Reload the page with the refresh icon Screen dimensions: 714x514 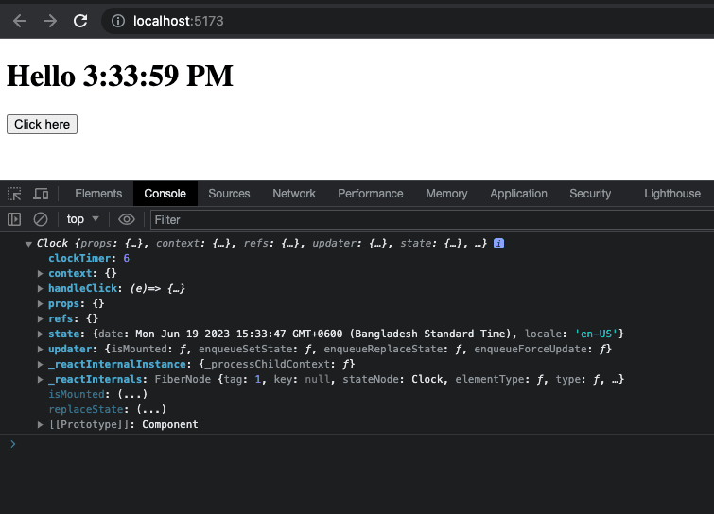(80, 21)
